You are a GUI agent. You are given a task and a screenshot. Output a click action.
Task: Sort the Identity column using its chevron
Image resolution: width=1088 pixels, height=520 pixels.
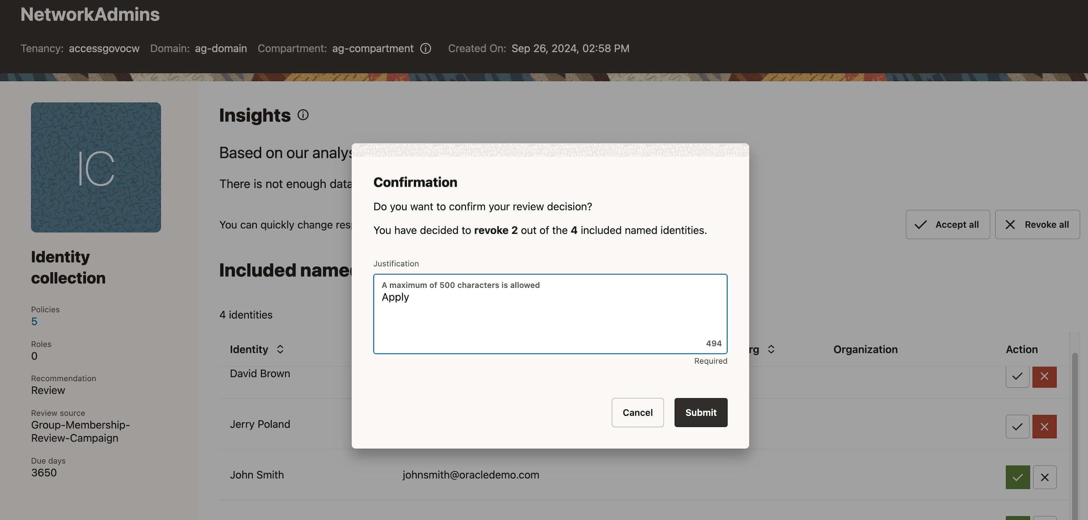[280, 349]
